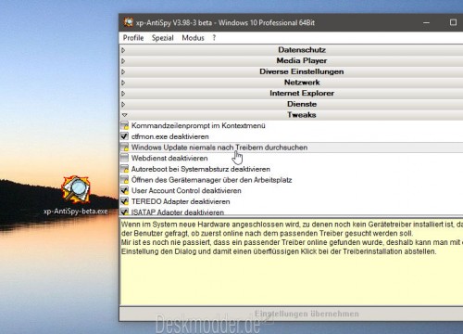
Task: Uncheck User Account Control deaktivieren checkbox
Action: (124, 190)
